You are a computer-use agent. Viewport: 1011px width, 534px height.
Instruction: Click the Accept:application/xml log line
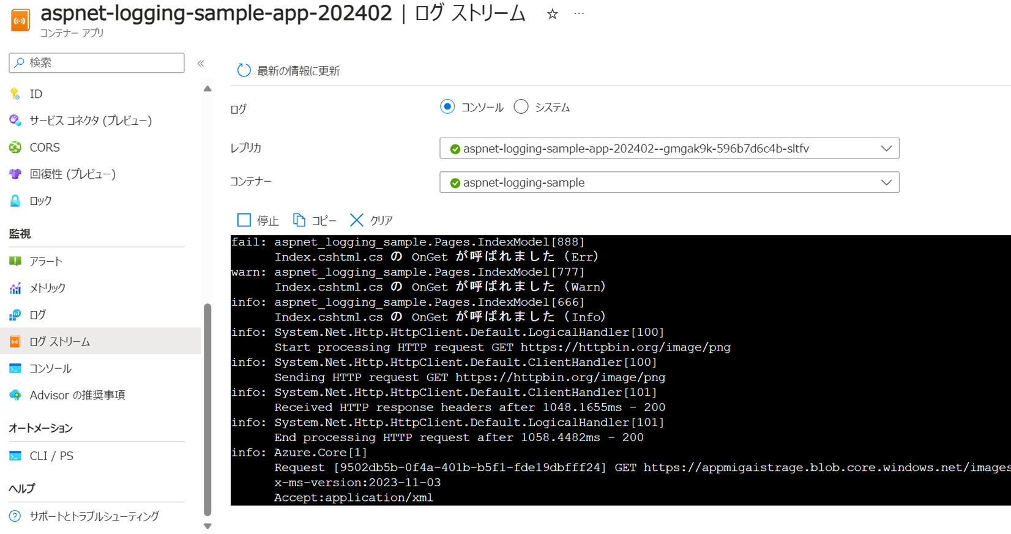coord(354,497)
